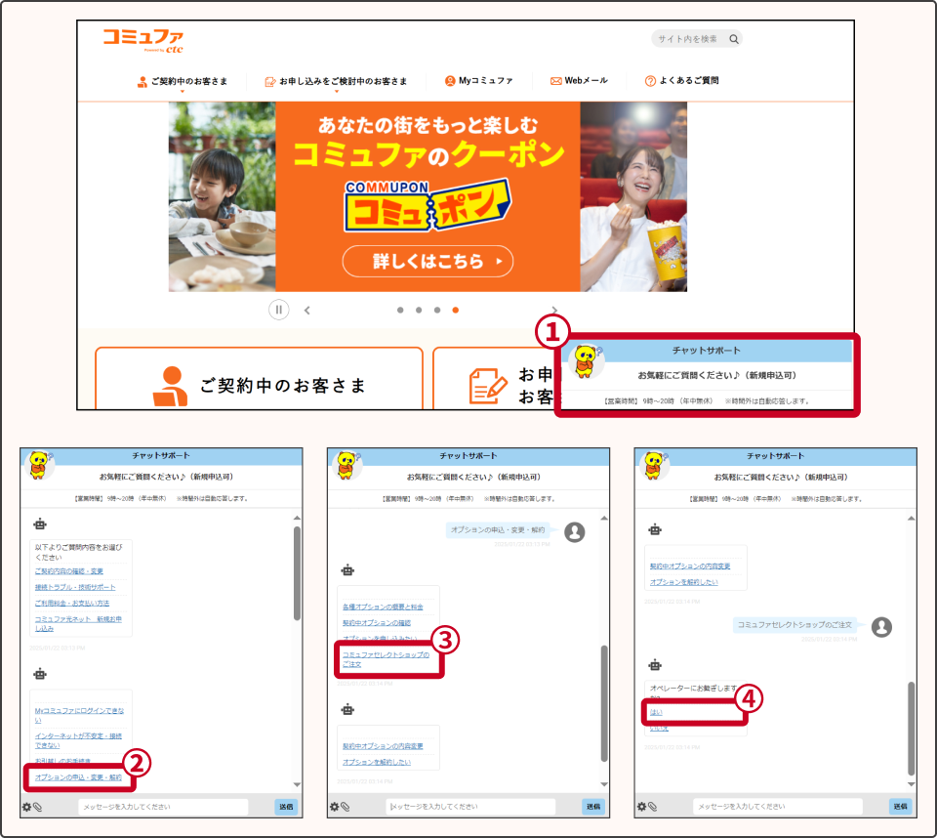The width and height of the screenshot is (937, 838).
Task: Click scrollbar down arrow in operator-prompt chat panel
Action: click(912, 784)
